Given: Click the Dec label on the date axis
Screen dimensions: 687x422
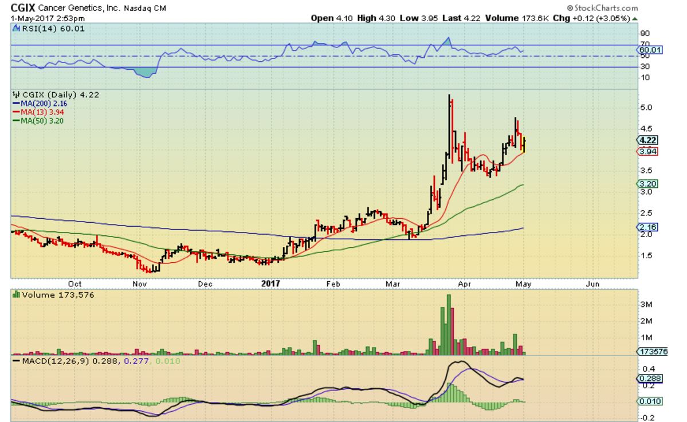Looking at the screenshot, I should (205, 284).
